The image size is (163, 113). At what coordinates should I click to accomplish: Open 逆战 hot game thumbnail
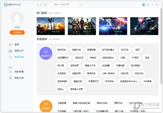(144, 26)
